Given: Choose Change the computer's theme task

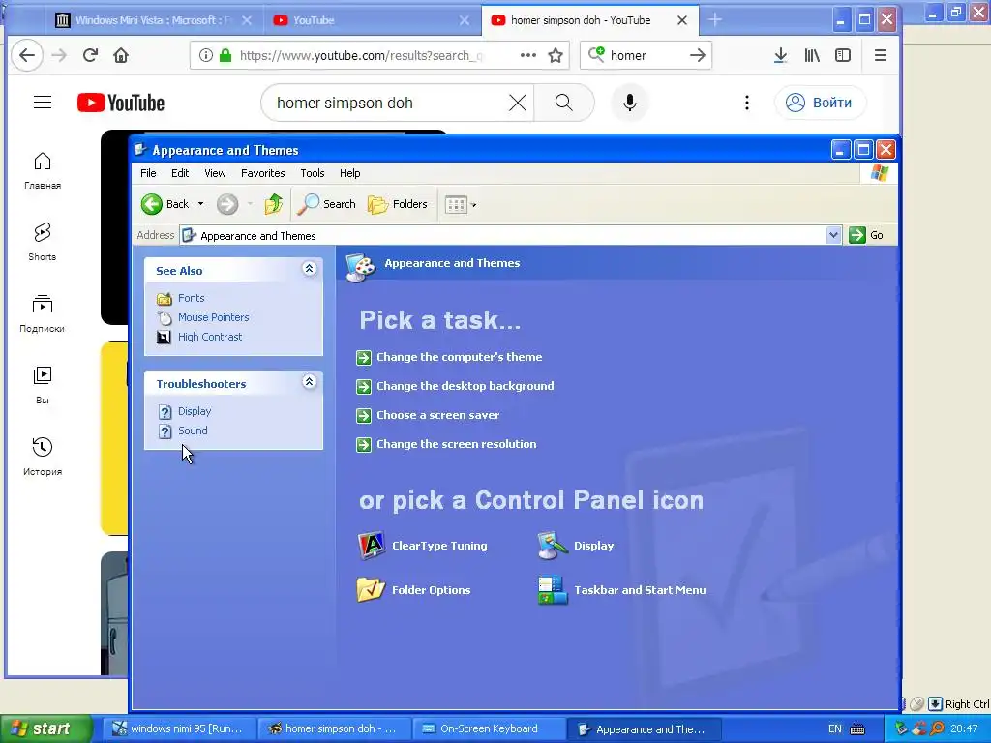Looking at the screenshot, I should [459, 357].
